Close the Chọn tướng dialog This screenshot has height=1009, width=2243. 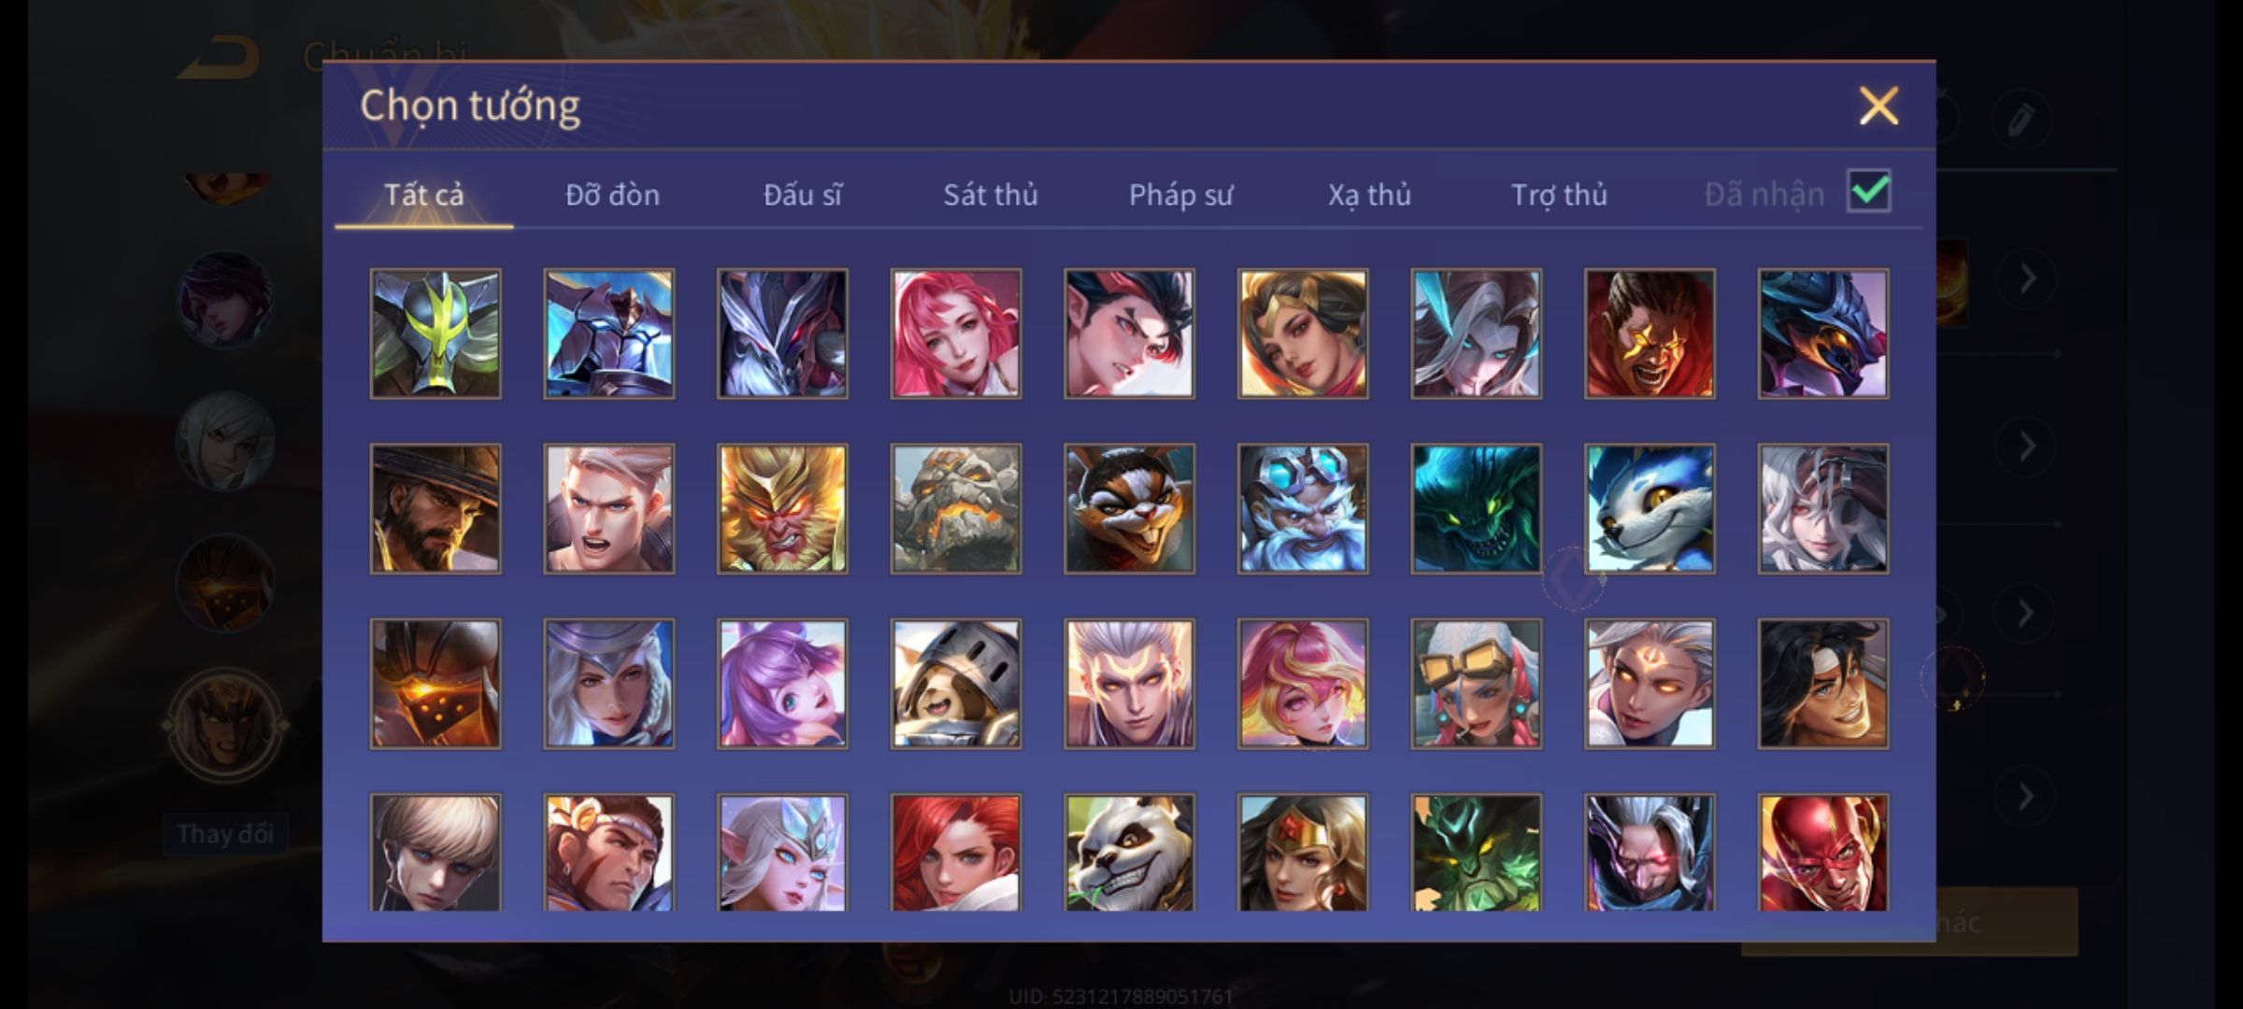click(1879, 106)
